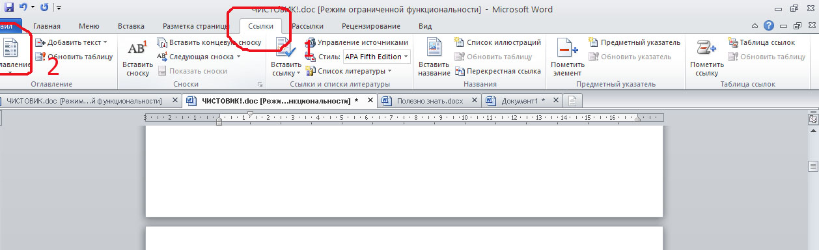Click inside the blank document page
The width and height of the screenshot is (819, 250).
[x=404, y=171]
